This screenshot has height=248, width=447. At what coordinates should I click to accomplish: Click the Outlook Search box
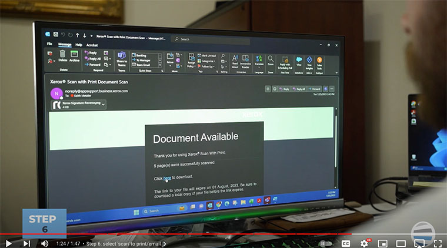[211, 39]
